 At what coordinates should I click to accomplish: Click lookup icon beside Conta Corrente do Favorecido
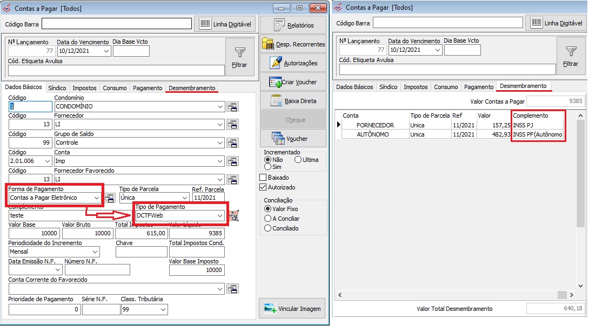[232, 289]
